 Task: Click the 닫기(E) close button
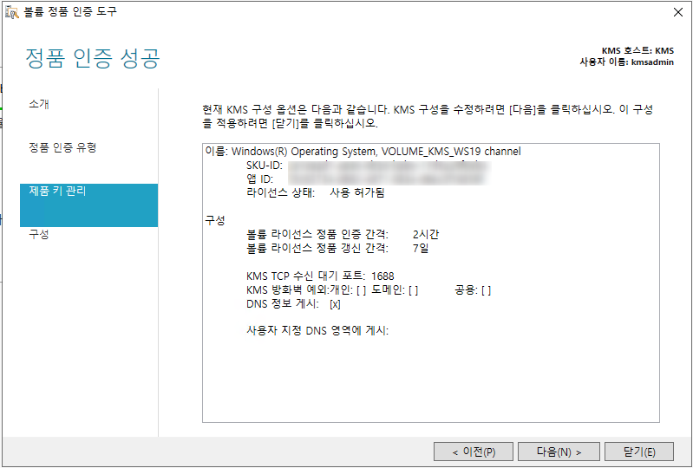pyautogui.click(x=639, y=452)
